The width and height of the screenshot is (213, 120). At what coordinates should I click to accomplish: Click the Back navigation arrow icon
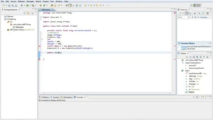pos(101,5)
